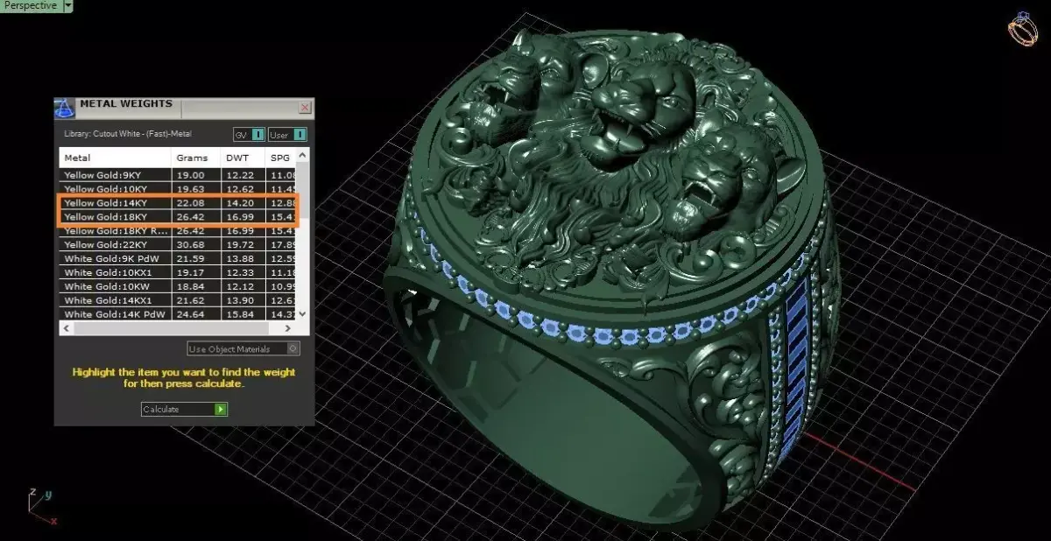Select the White Gold:10KX1 row
This screenshot has width=1051, height=541.
[179, 273]
